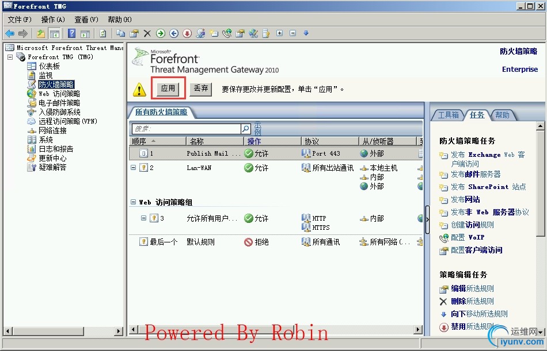Image resolution: width=547 pixels, height=351 pixels.
Task: Click the red icon beside 禁用所选规则
Action: click(x=443, y=327)
